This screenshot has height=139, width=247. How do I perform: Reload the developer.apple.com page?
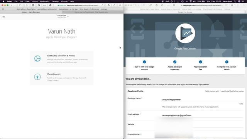pyautogui.click(x=102, y=5)
